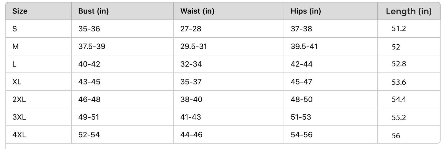
Task: Click the hips value 45-47
Action: pyautogui.click(x=301, y=82)
